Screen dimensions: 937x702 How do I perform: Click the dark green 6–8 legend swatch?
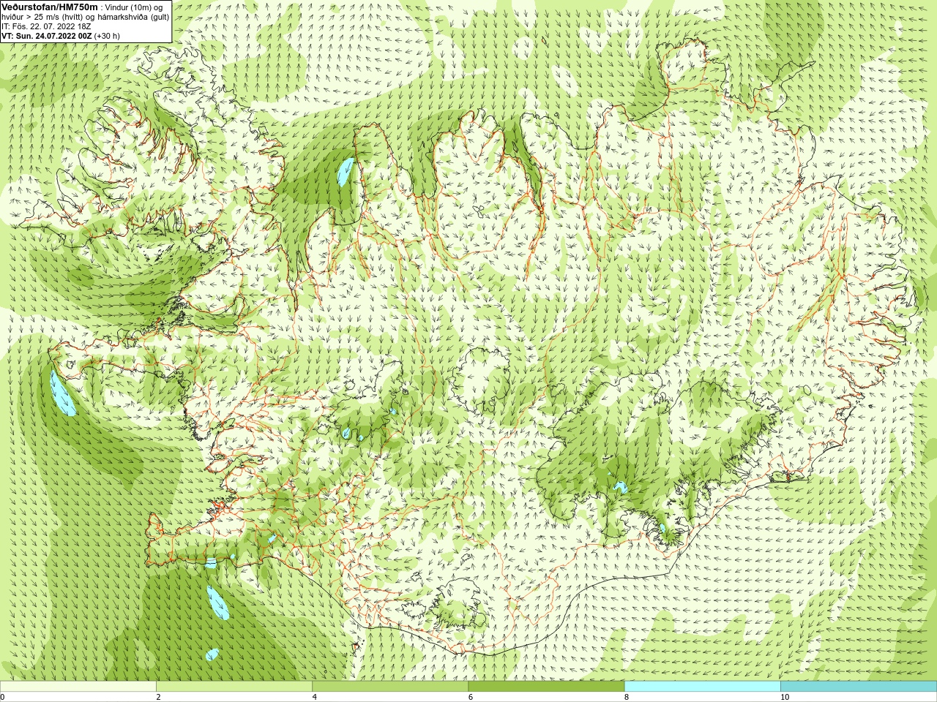point(546,687)
